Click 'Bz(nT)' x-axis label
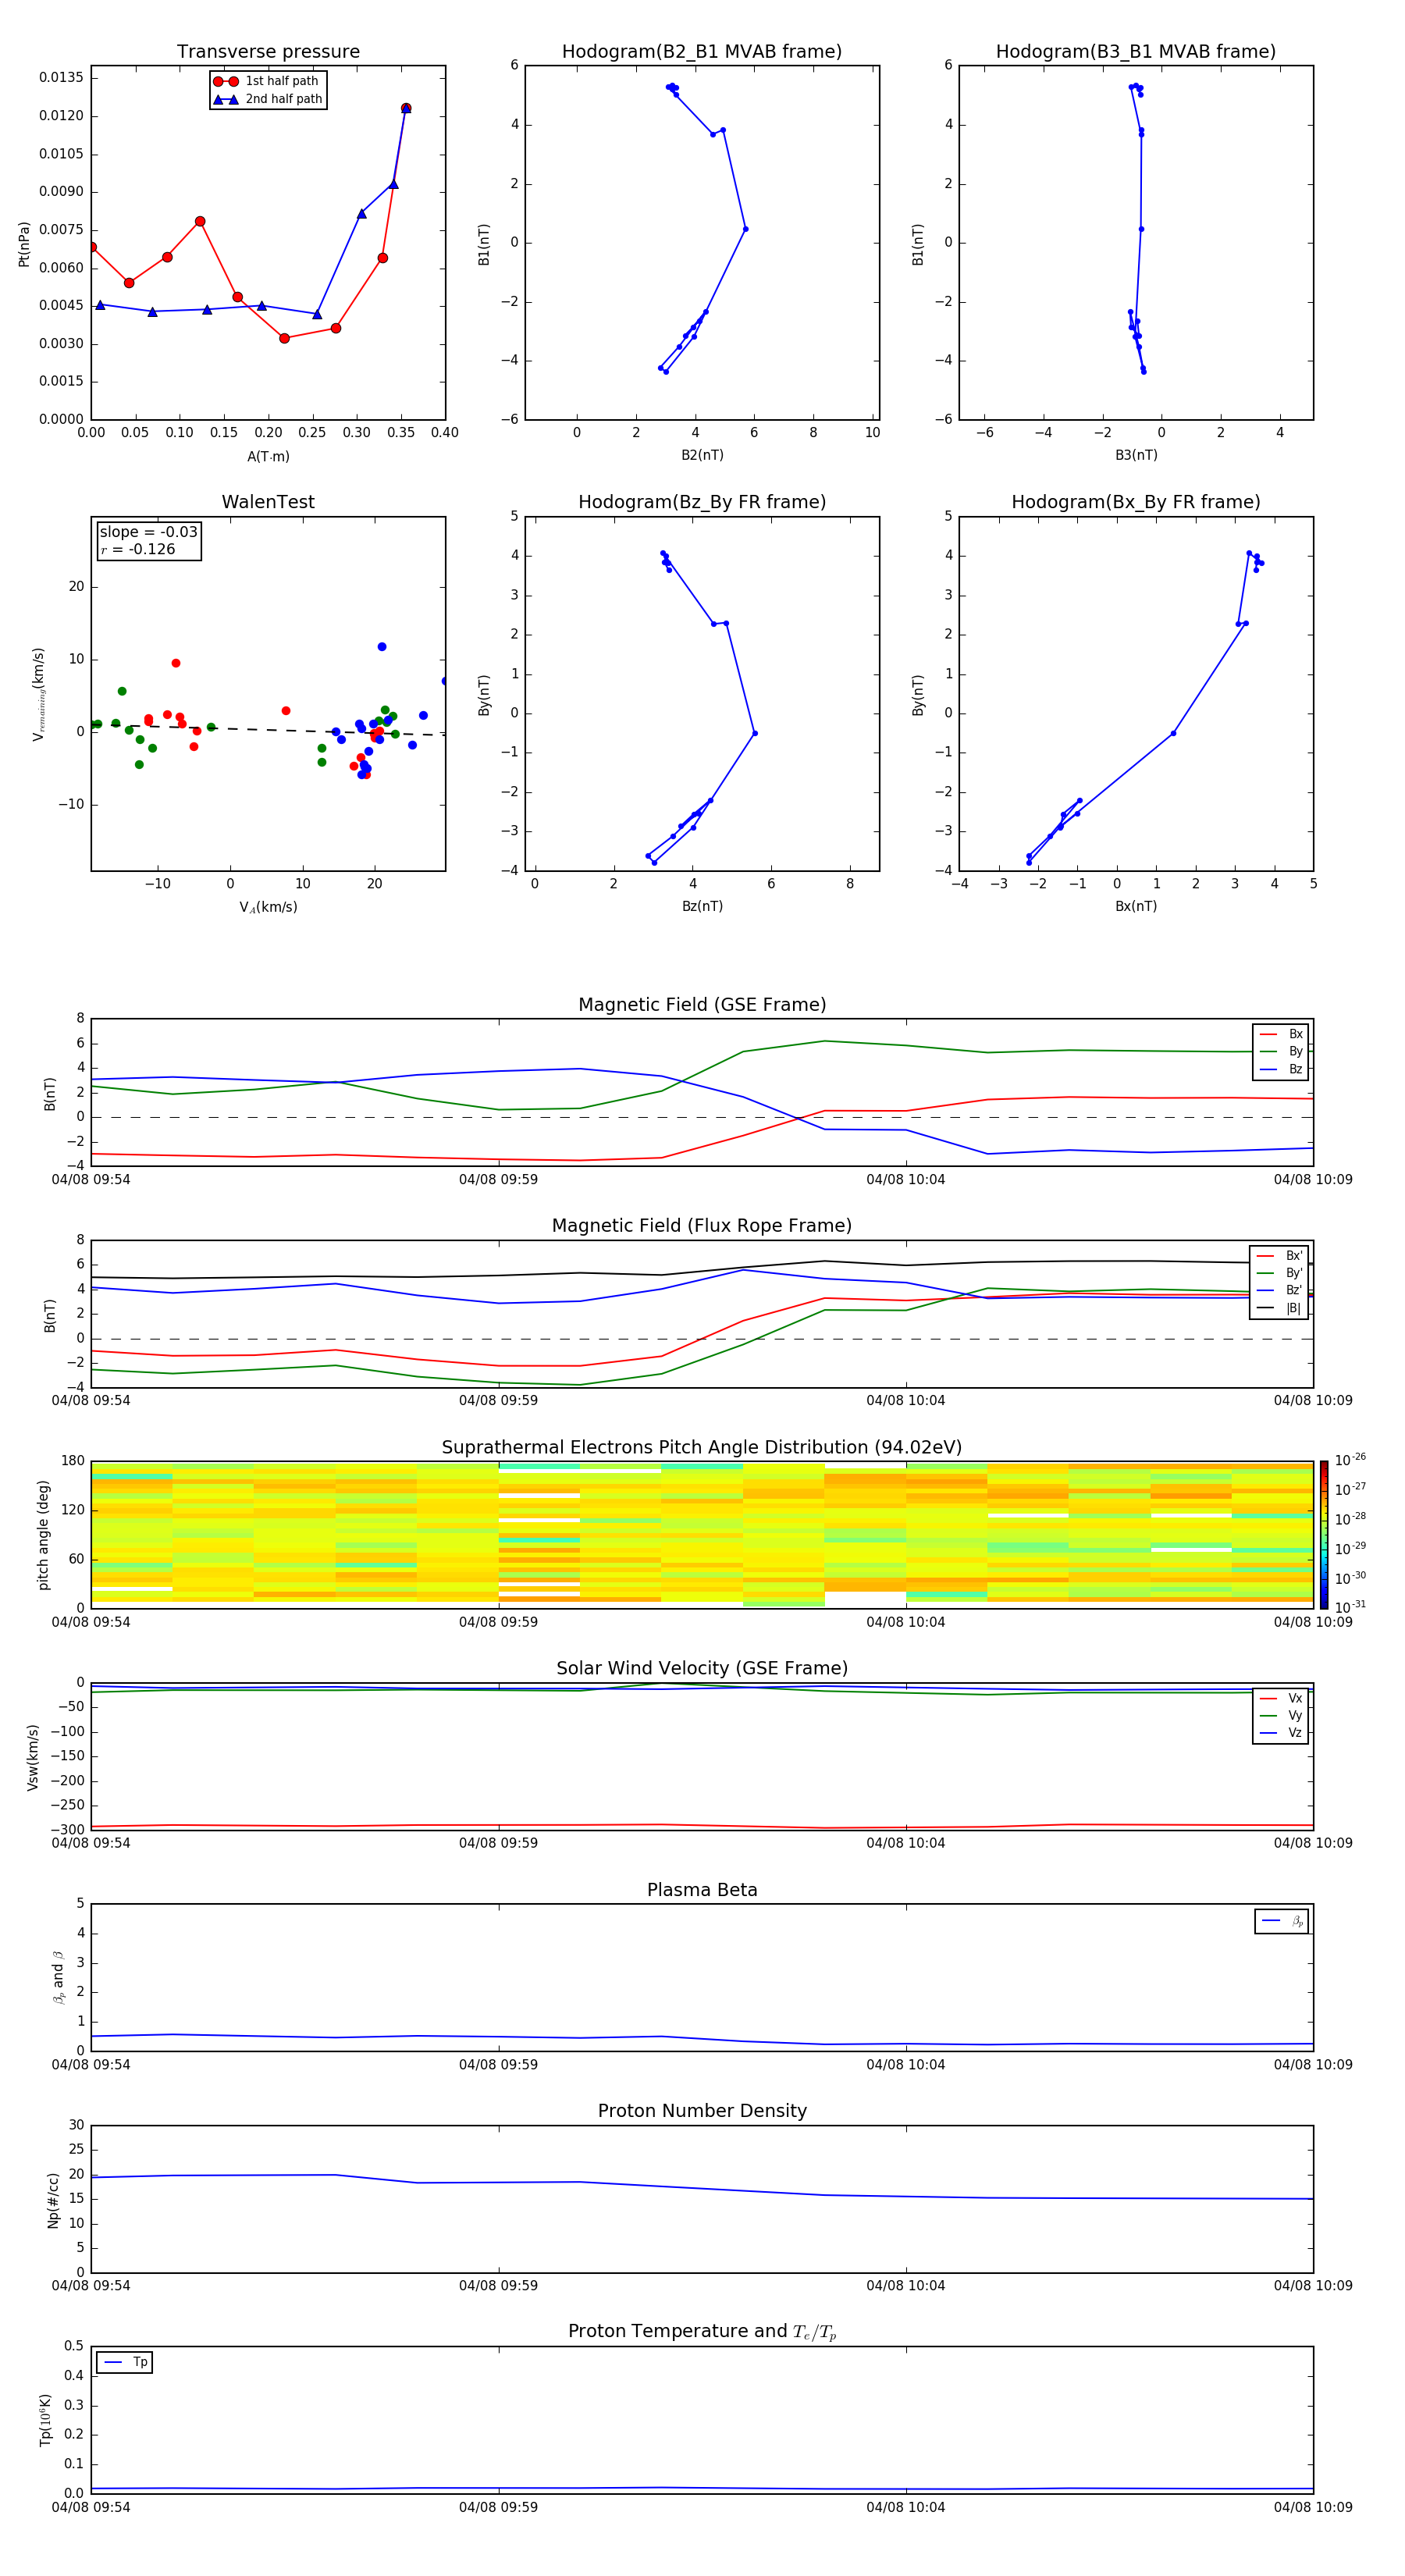 click(702, 906)
